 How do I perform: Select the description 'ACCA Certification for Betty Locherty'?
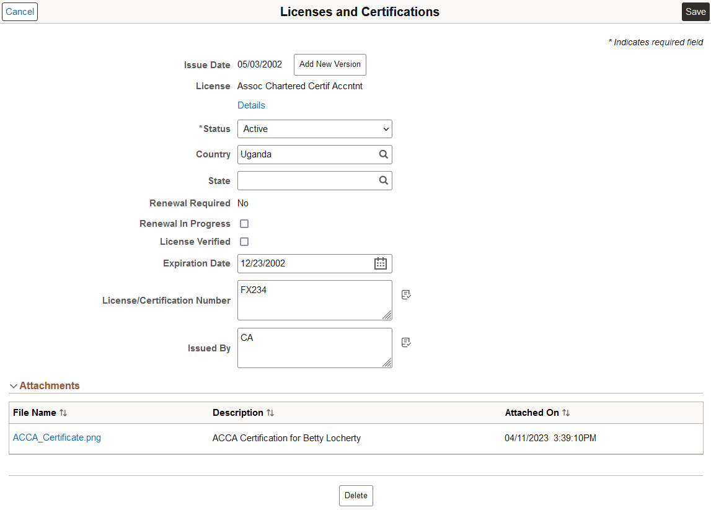coord(286,438)
